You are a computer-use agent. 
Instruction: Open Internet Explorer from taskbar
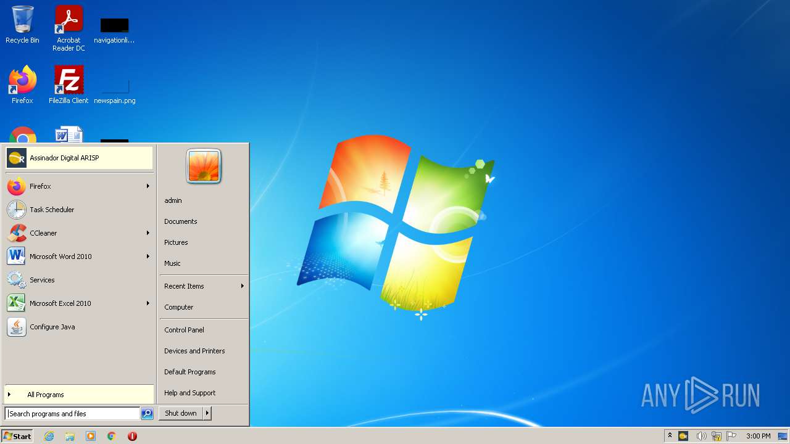click(x=49, y=436)
